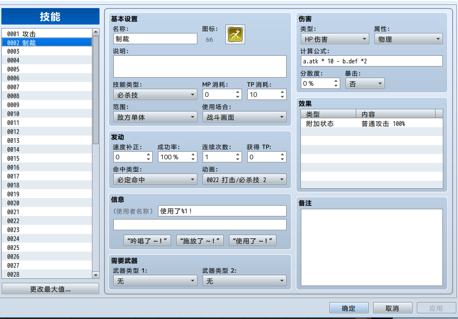Click the skill list scrollbar up arrow
The width and height of the screenshot is (458, 319).
[x=96, y=32]
